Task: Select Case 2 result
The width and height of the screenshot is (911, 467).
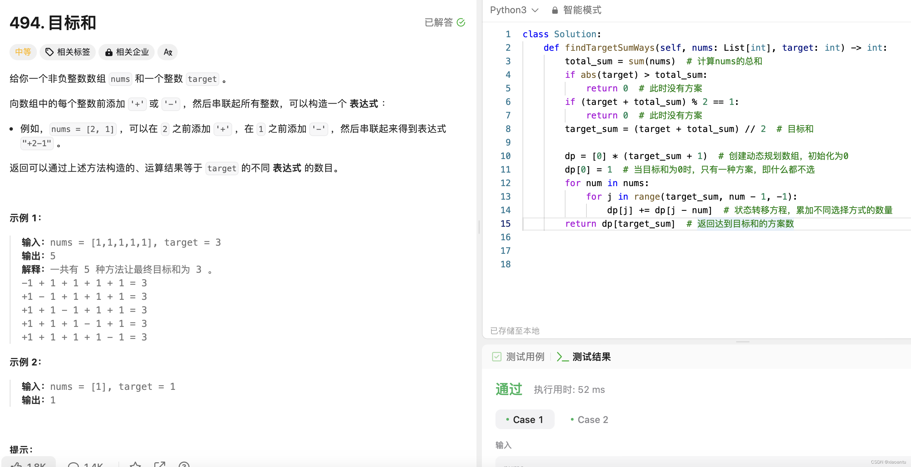Action: click(x=589, y=419)
